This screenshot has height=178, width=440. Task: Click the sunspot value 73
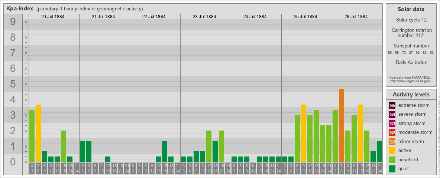(x=404, y=53)
